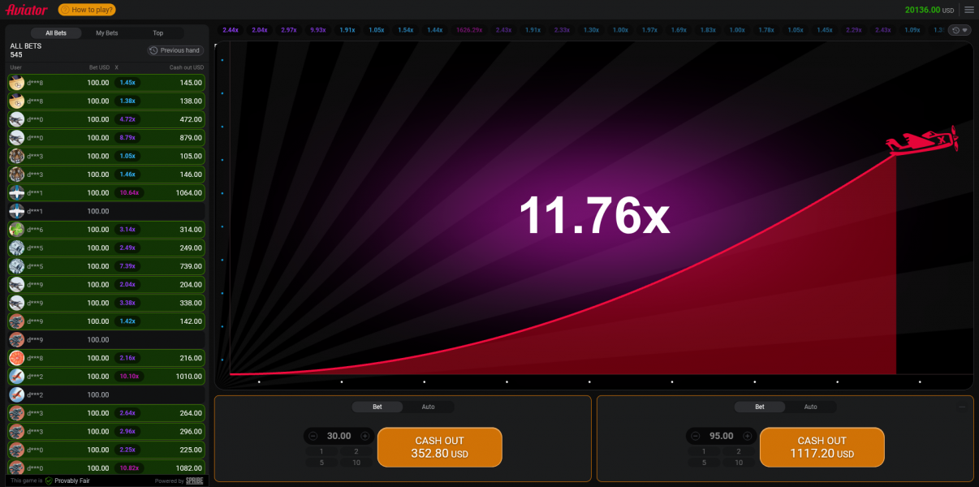Screen dimensions: 979x487
Task: Switch left bet panel to Auto
Action: [x=428, y=407]
